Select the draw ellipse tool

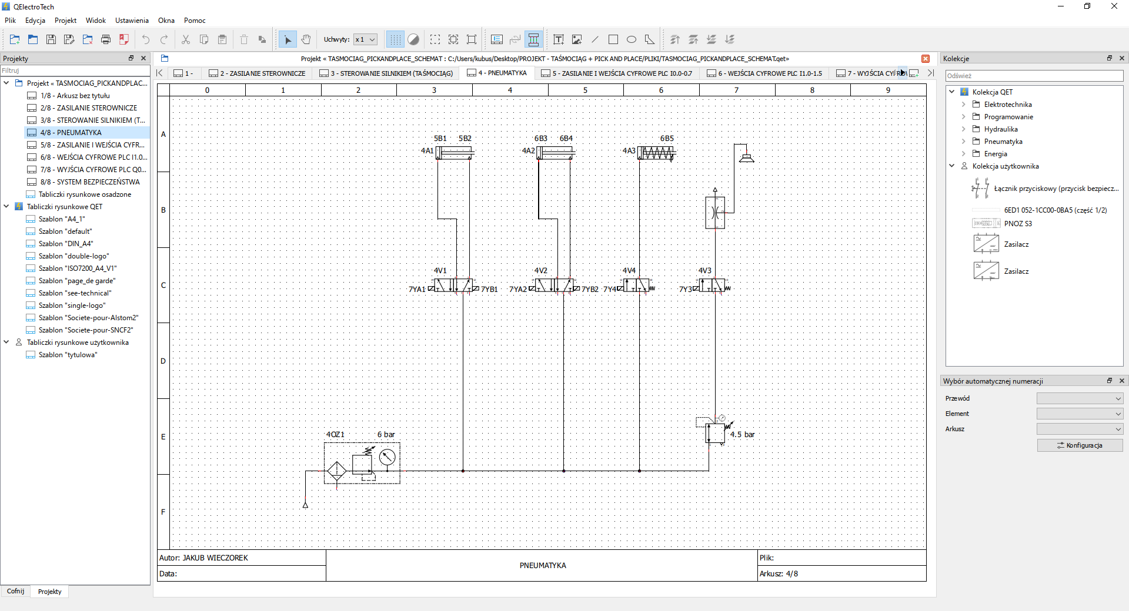click(x=632, y=39)
